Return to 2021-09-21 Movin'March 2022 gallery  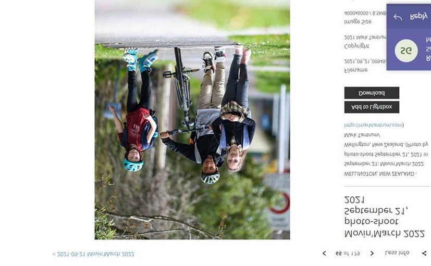tap(93, 254)
